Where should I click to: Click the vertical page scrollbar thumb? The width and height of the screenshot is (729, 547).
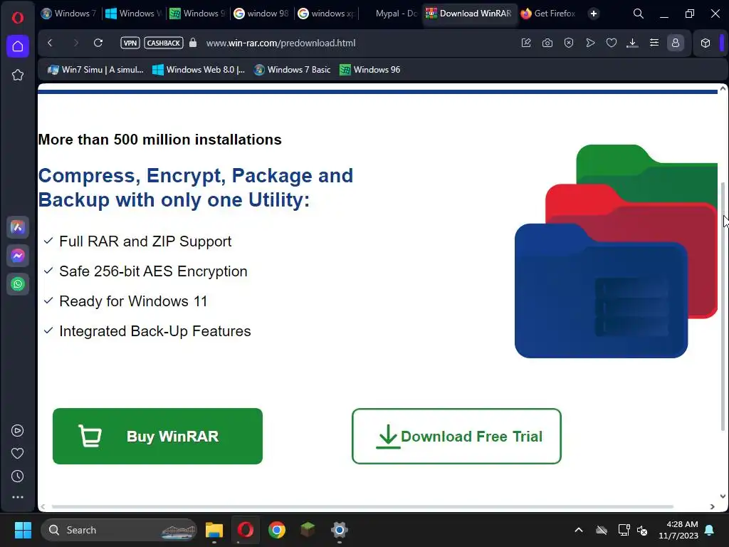tap(723, 307)
